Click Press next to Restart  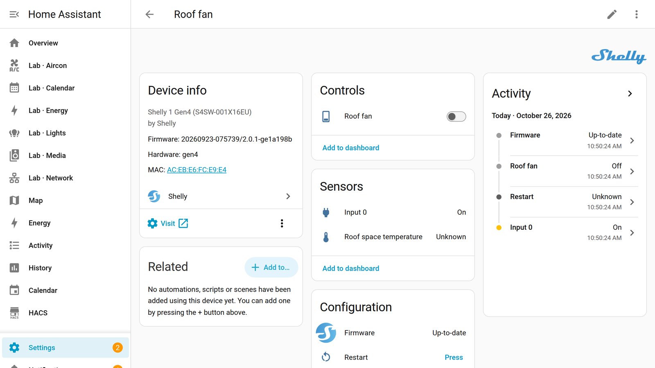(454, 357)
